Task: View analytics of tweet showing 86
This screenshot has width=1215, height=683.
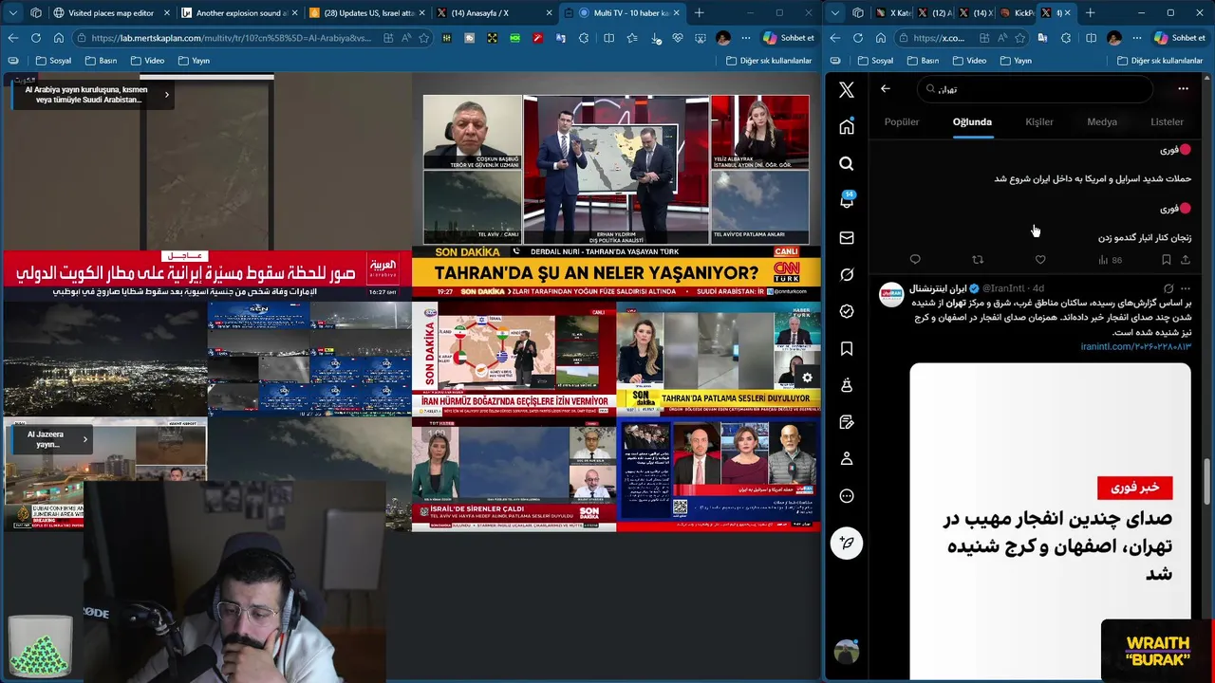Action: point(1110,260)
